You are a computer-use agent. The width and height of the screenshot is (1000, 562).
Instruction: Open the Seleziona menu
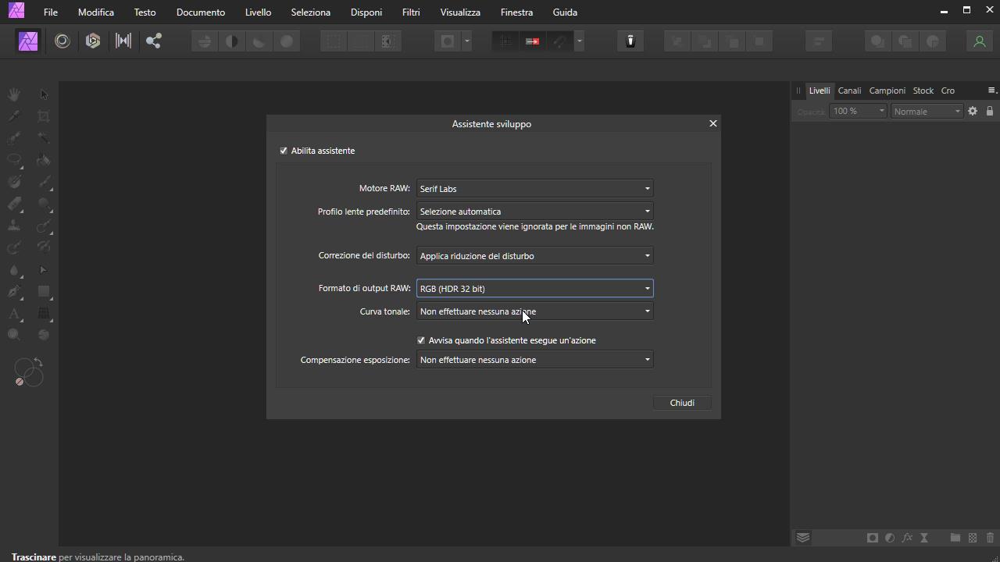point(311,12)
